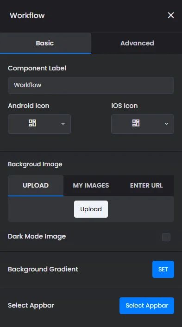Click the Workflow panel title
Image resolution: width=182 pixels, height=327 pixels.
tap(27, 15)
